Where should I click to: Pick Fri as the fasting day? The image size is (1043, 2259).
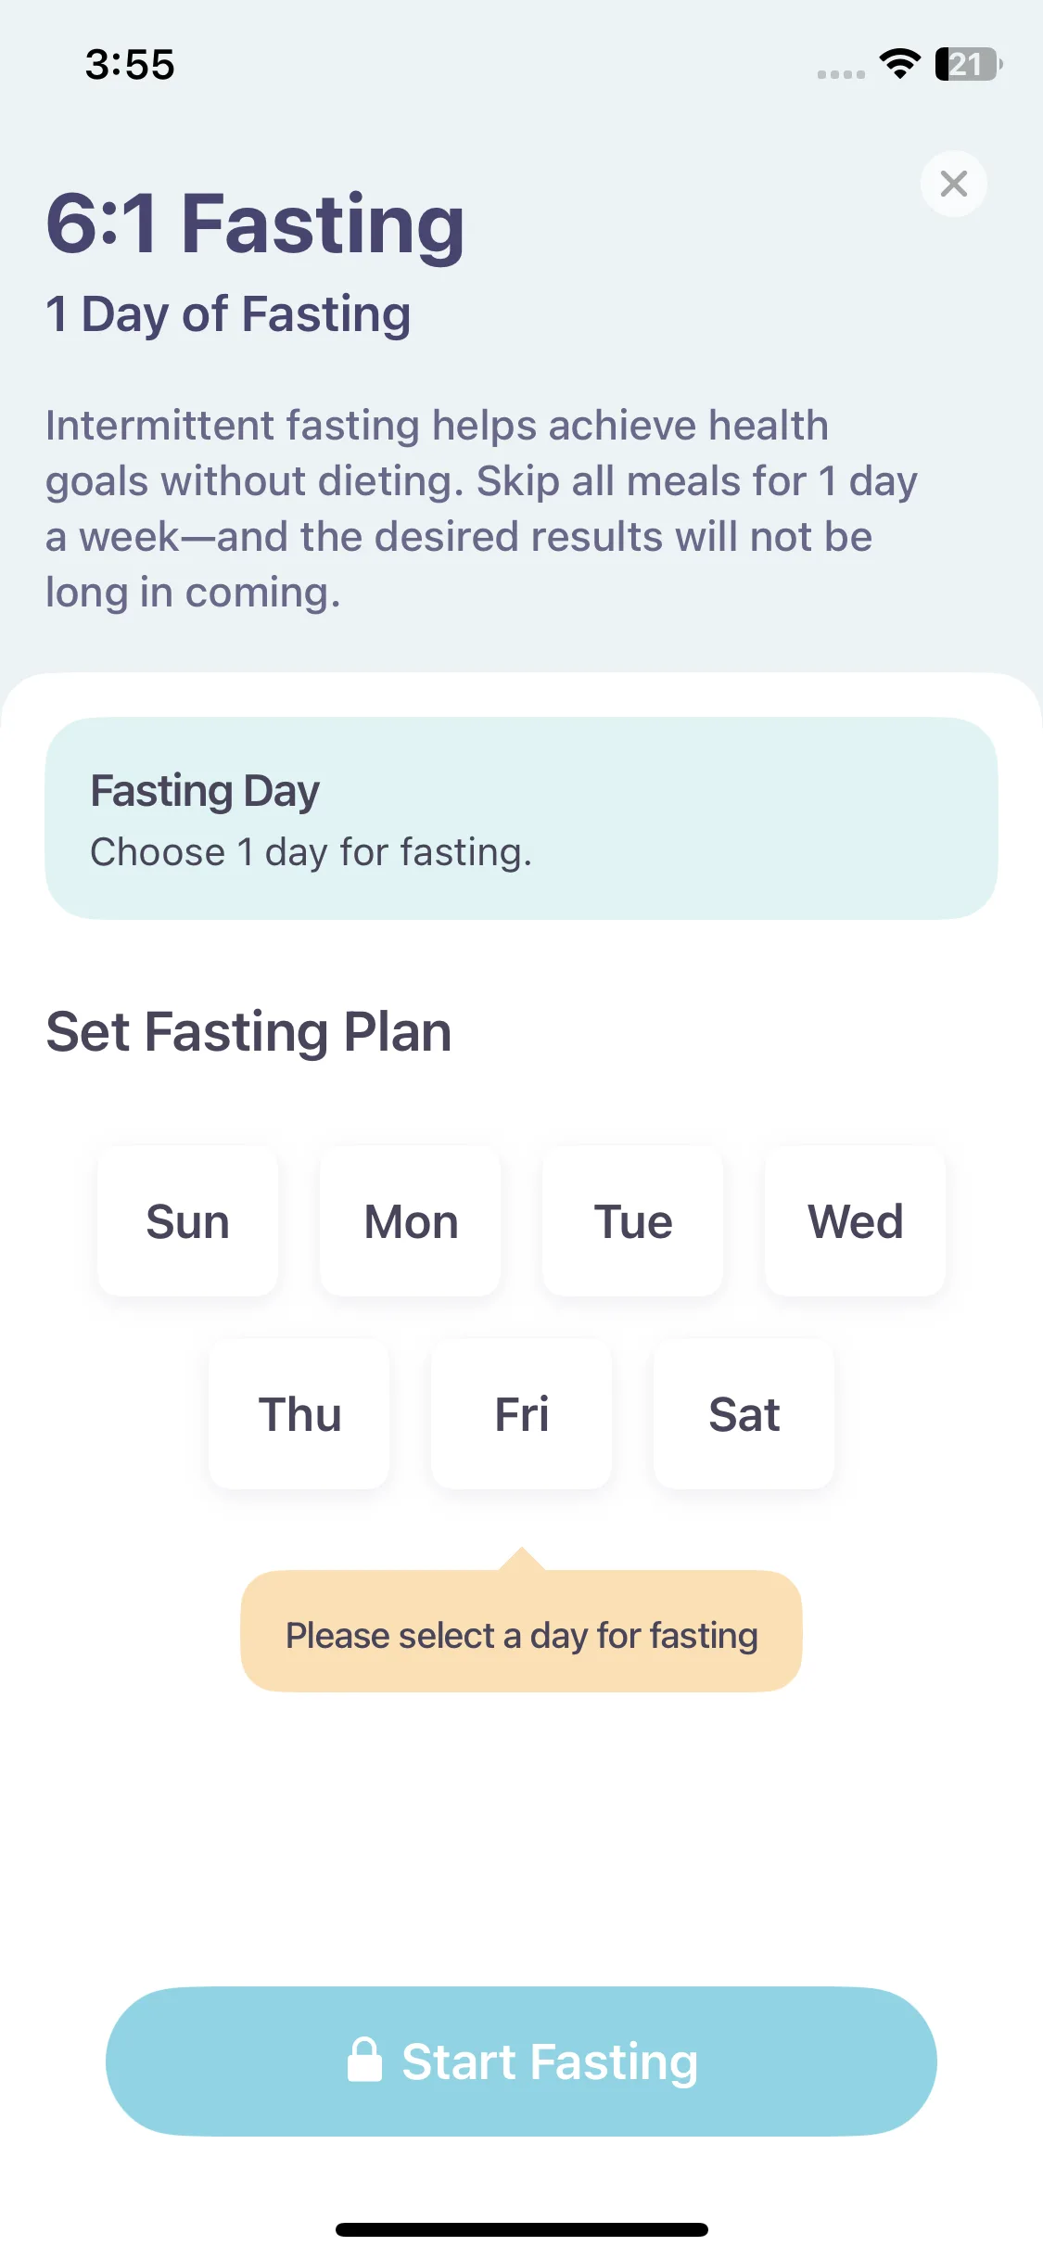tap(522, 1414)
